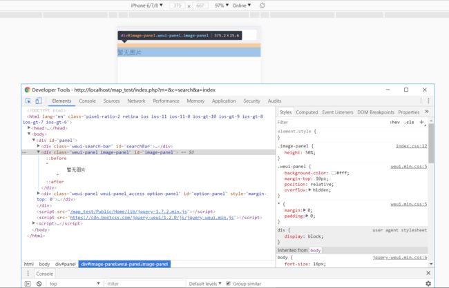The width and height of the screenshot is (449, 288).
Task: Select the Properties pane tab
Action: point(409,112)
